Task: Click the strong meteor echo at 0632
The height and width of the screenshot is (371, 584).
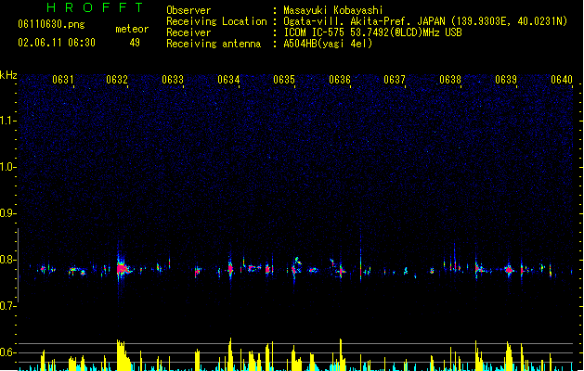Action: pos(121,268)
